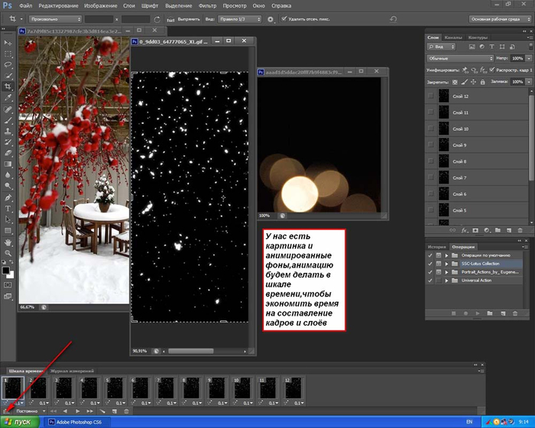Switch to the 'Каналы' tab
The image size is (535, 428).
pyautogui.click(x=453, y=37)
